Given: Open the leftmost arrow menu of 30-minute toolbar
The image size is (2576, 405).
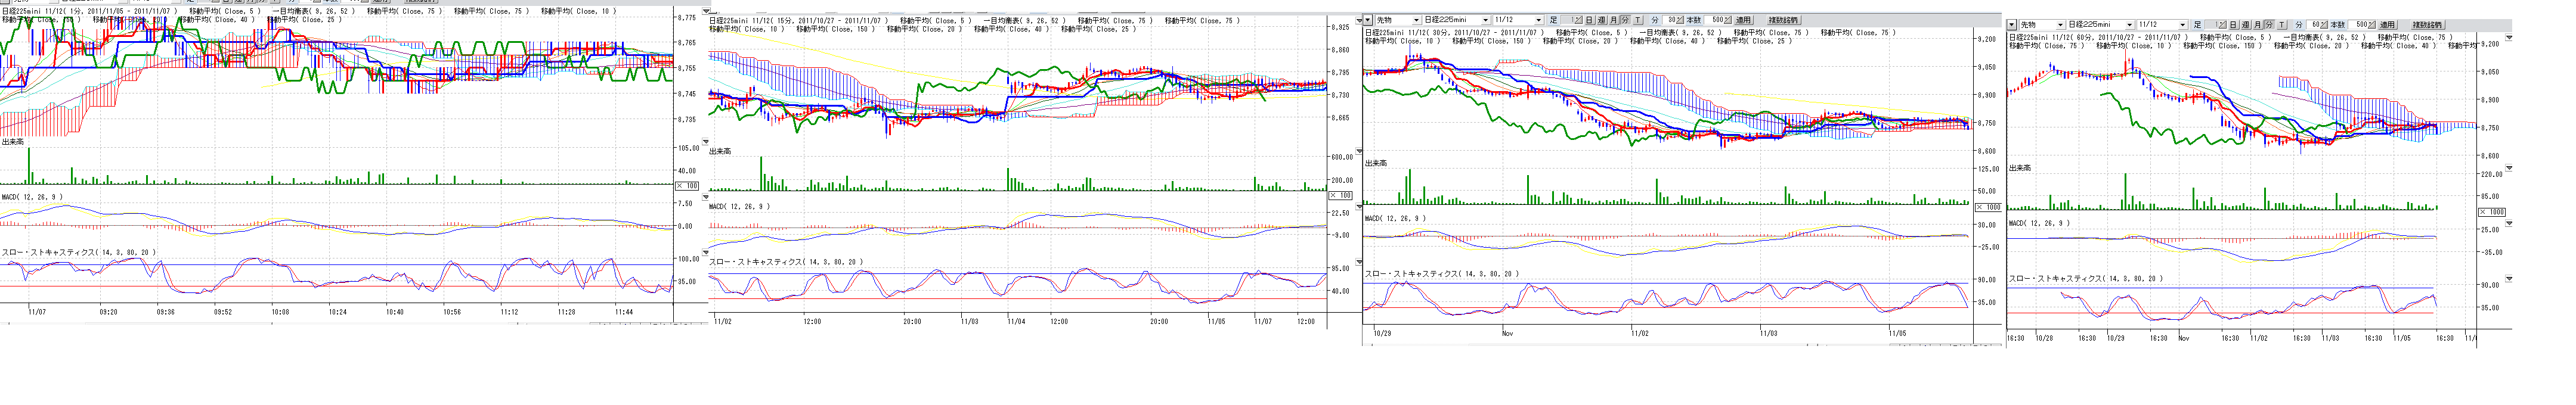Looking at the screenshot, I should point(1368,20).
